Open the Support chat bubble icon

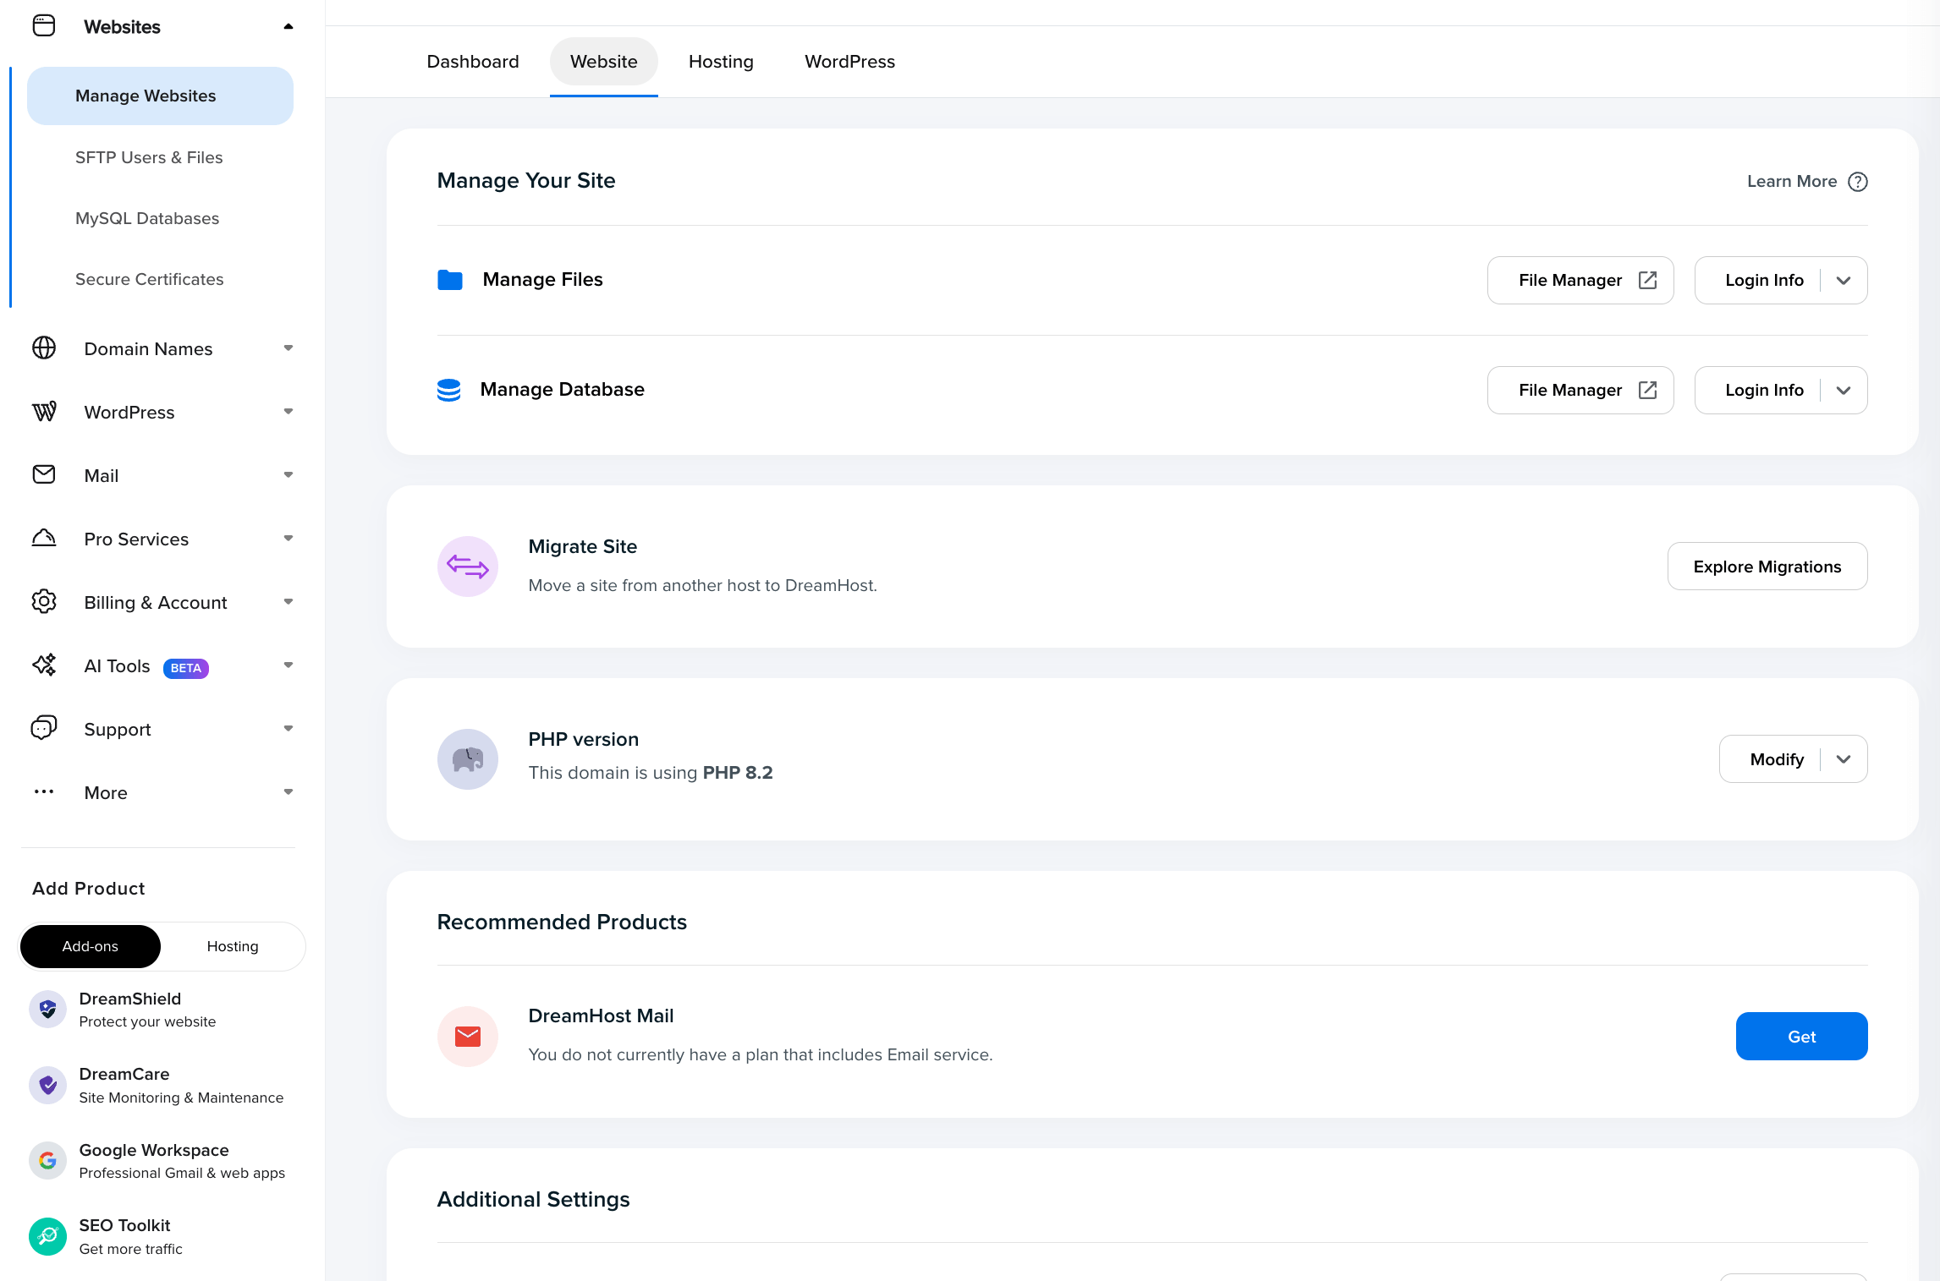pos(43,728)
